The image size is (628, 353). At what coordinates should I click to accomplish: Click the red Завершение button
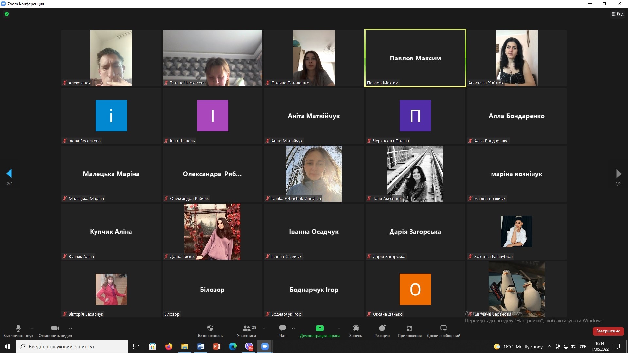(x=608, y=331)
